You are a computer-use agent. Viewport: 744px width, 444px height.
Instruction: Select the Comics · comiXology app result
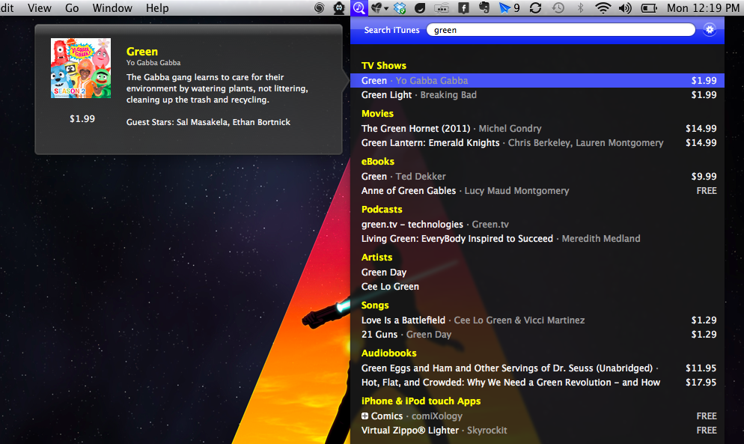[x=537, y=416]
